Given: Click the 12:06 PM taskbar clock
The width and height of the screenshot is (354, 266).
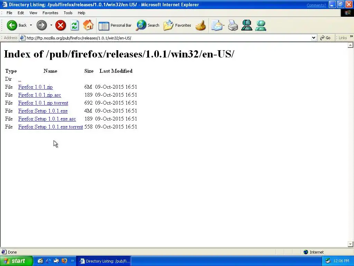Looking at the screenshot, I should click(341, 261).
